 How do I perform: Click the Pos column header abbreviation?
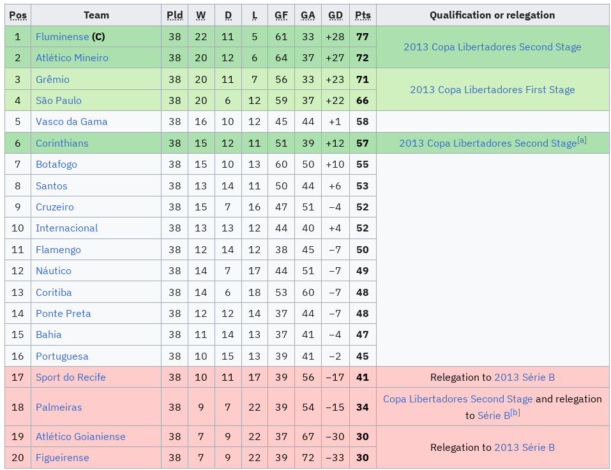click(x=18, y=15)
